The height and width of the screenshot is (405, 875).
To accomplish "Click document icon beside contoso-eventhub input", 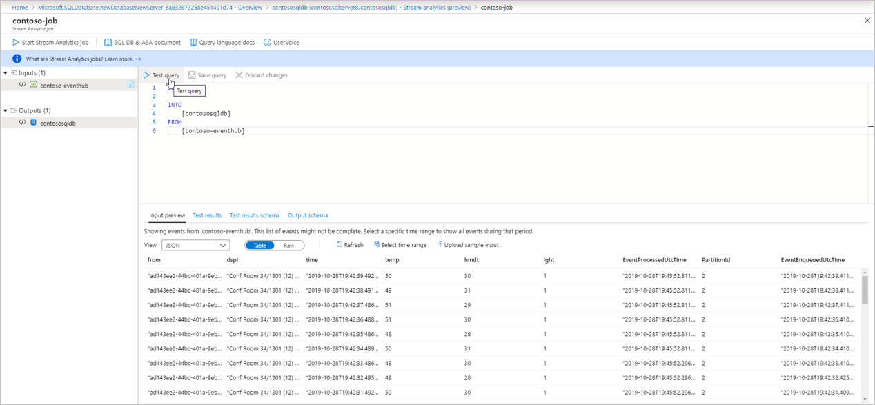I will coord(130,85).
